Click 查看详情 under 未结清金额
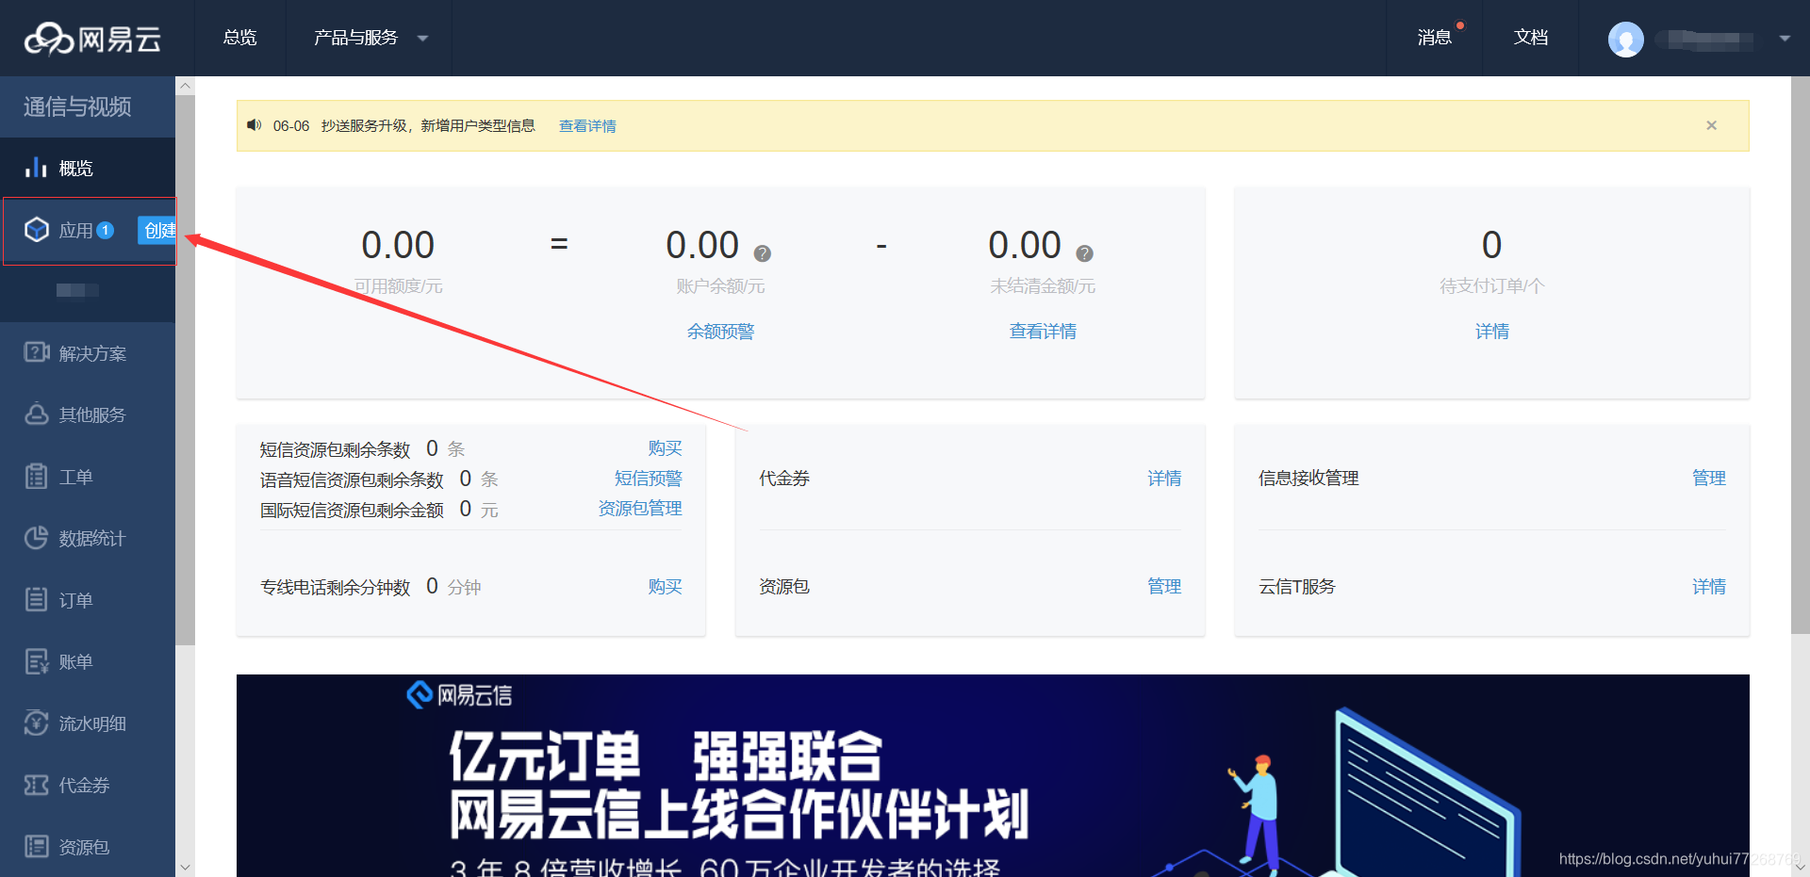The height and width of the screenshot is (877, 1810). [x=1043, y=332]
